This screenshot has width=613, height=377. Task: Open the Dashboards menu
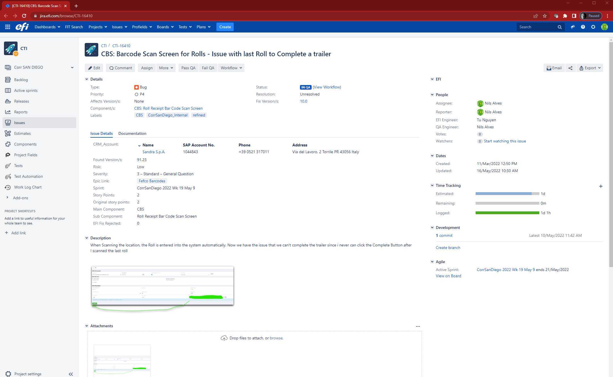47,27
